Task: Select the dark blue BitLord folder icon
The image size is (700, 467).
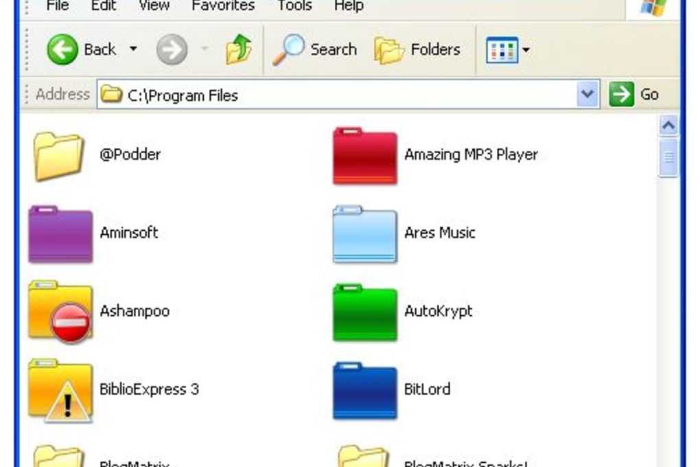Action: (x=364, y=391)
